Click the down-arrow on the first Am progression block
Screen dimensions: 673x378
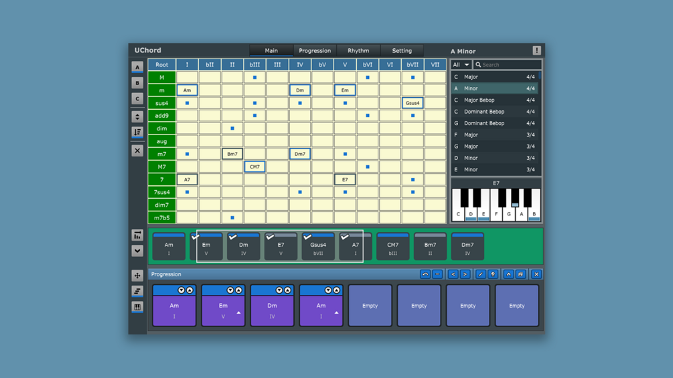click(181, 290)
